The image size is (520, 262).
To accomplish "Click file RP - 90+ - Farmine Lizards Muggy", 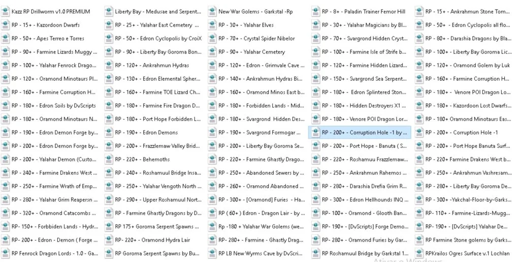I will [x=54, y=52].
